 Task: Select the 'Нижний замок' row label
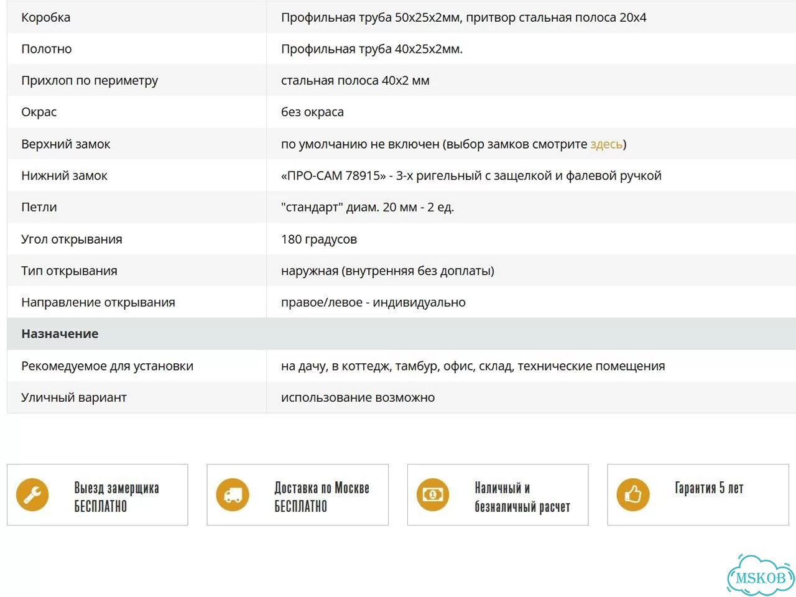(64, 176)
